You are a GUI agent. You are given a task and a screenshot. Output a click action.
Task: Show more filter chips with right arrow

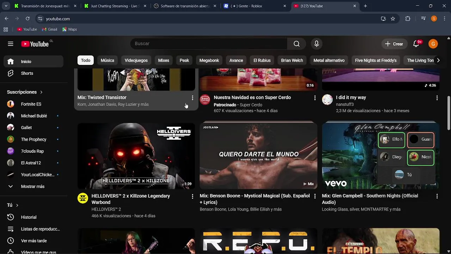[438, 60]
